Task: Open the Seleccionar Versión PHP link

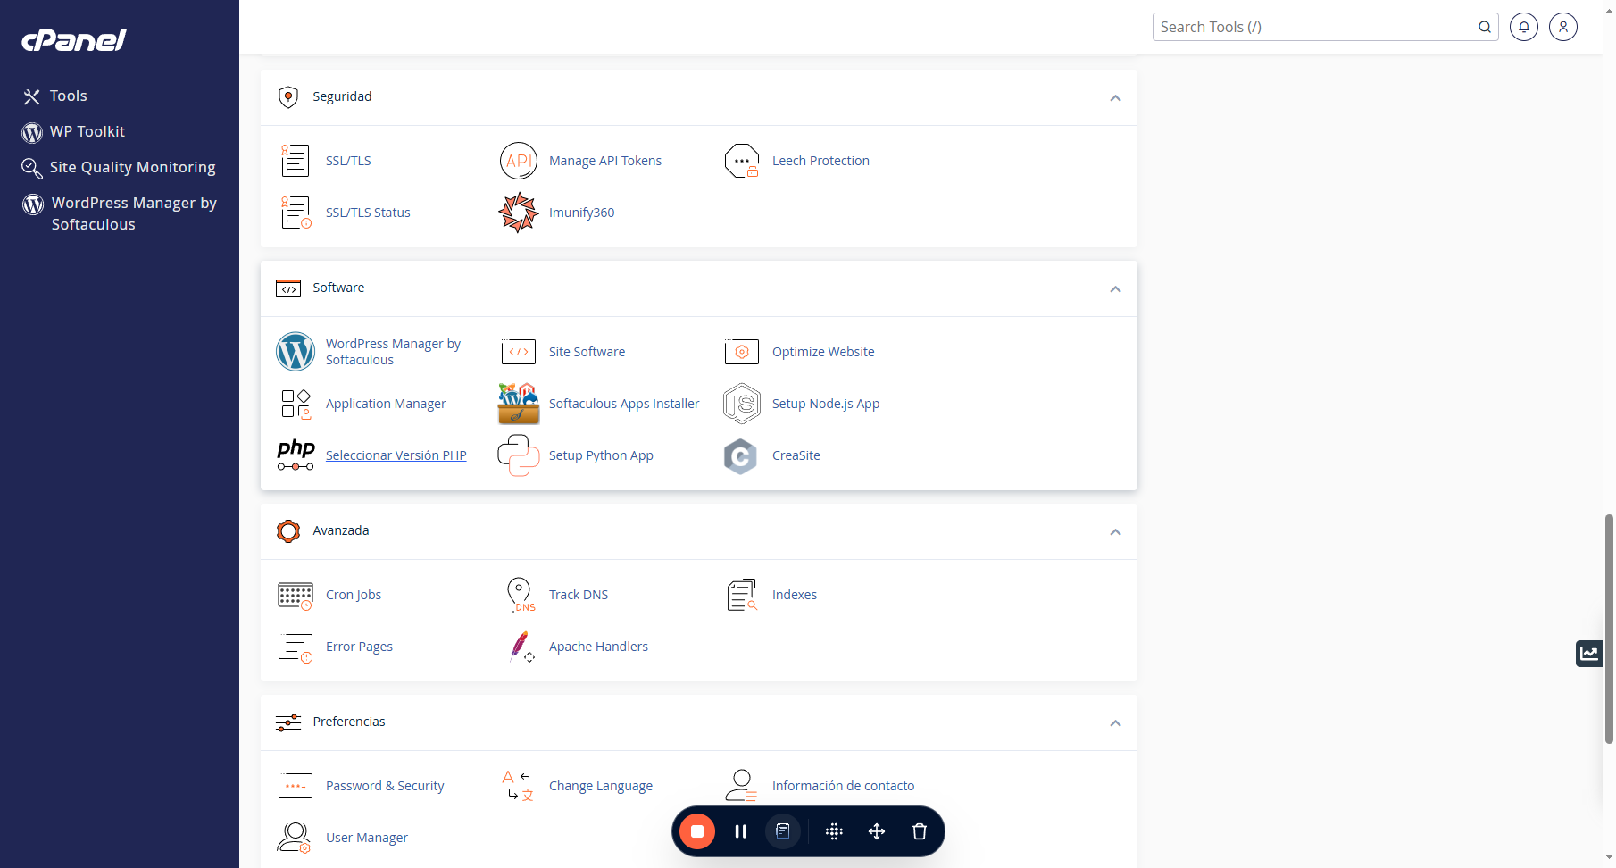Action: tap(396, 455)
